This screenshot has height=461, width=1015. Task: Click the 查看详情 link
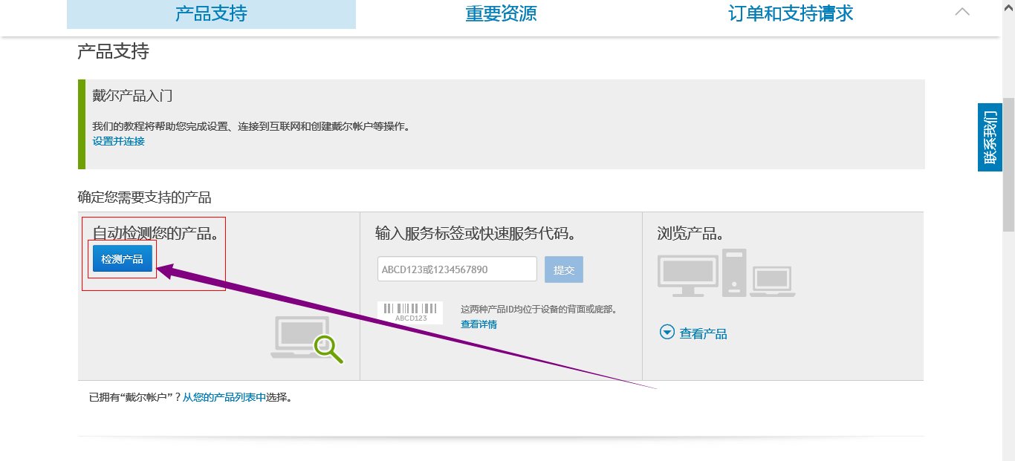click(x=478, y=324)
